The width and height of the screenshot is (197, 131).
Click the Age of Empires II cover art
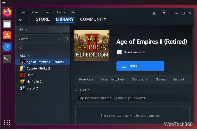point(92,45)
